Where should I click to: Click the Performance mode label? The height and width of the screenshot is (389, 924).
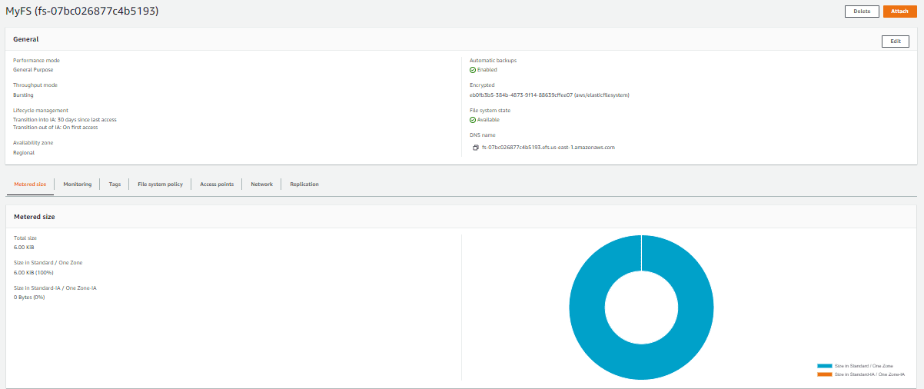(36, 60)
